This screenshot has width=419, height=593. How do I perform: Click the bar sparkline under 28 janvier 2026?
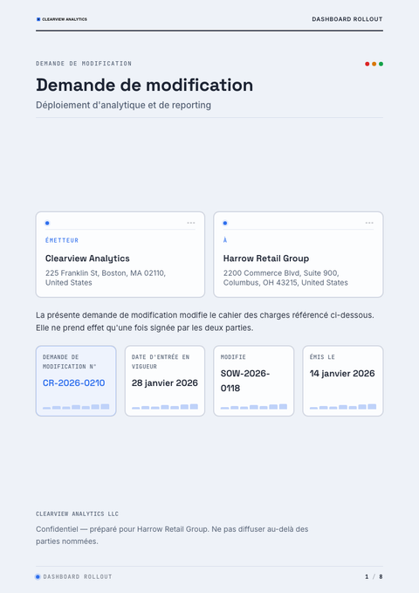point(165,407)
